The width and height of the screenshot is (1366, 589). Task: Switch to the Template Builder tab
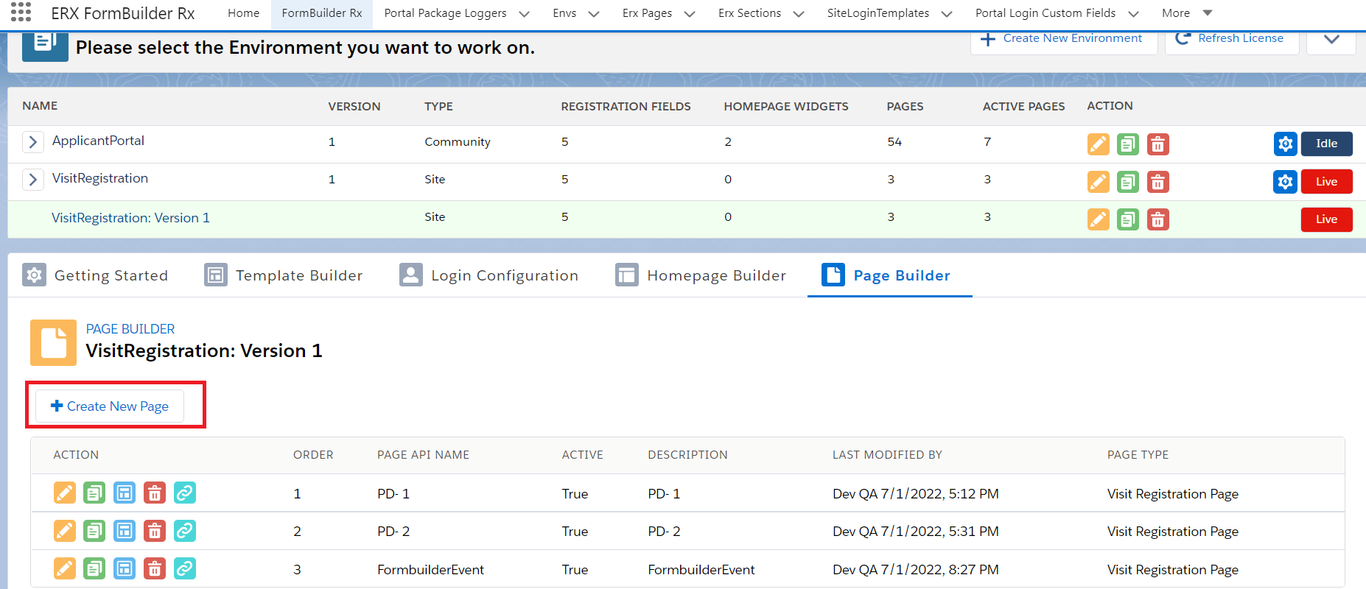(284, 275)
